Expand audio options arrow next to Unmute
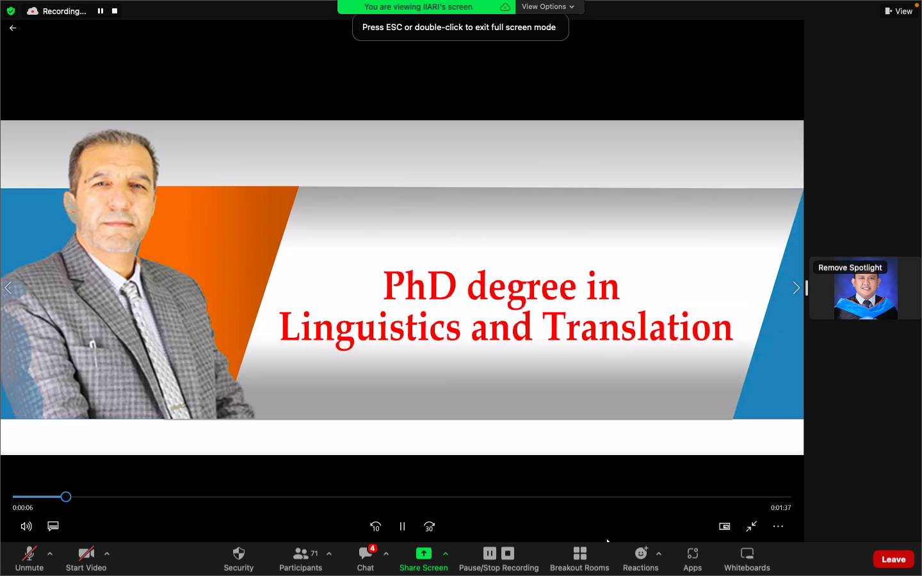Screen dimensions: 922x576 pyautogui.click(x=50, y=554)
